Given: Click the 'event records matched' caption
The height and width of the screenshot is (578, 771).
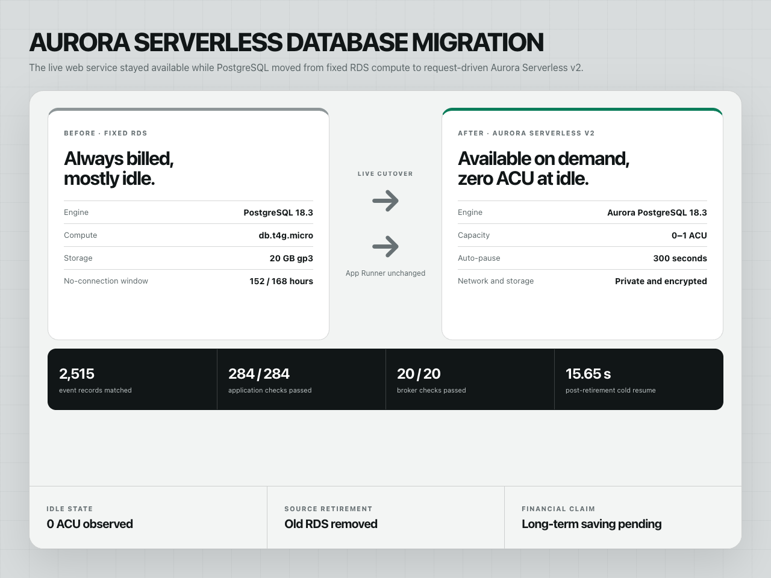Looking at the screenshot, I should pyautogui.click(x=95, y=390).
